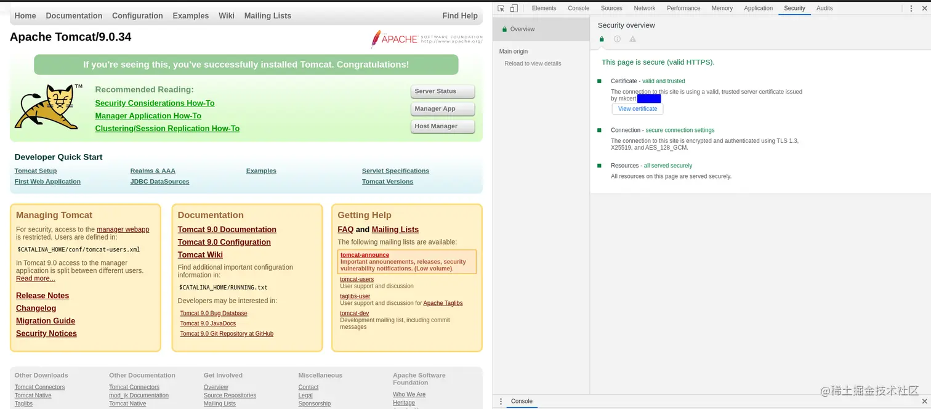Click the Server Status button
The image size is (931, 409).
(x=442, y=91)
